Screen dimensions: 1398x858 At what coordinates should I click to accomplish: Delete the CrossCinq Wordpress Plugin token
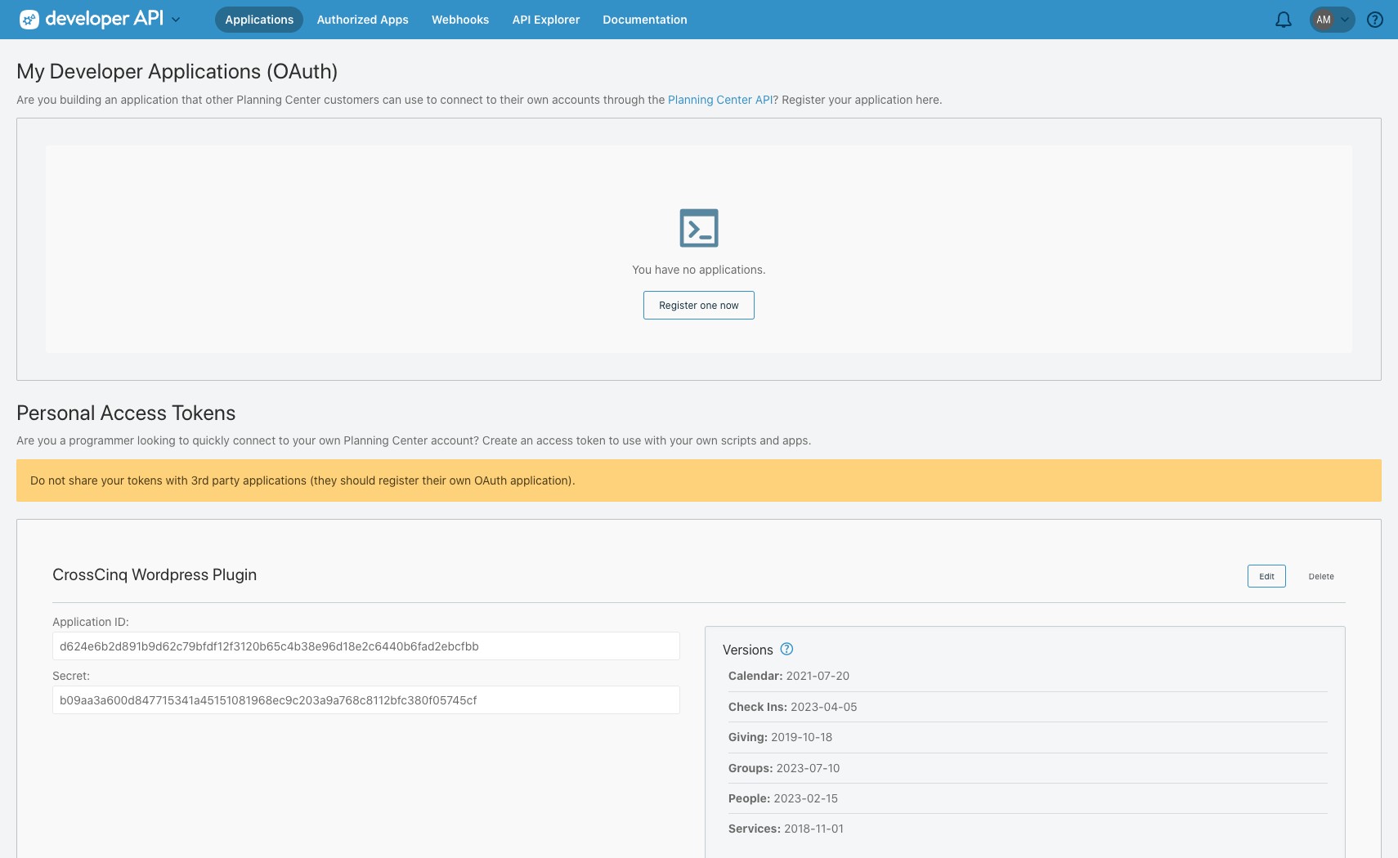click(x=1321, y=576)
